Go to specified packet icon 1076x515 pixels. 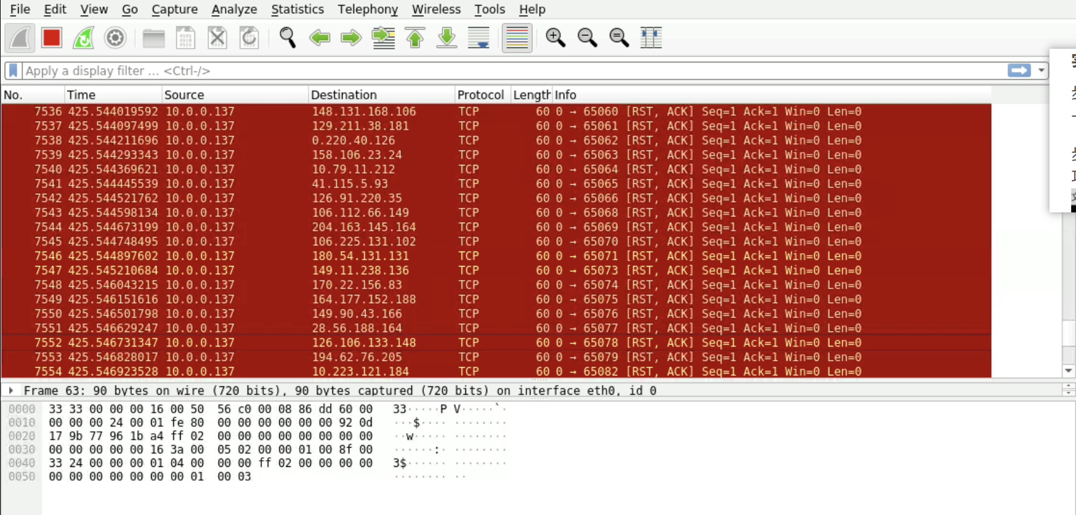[x=384, y=38]
